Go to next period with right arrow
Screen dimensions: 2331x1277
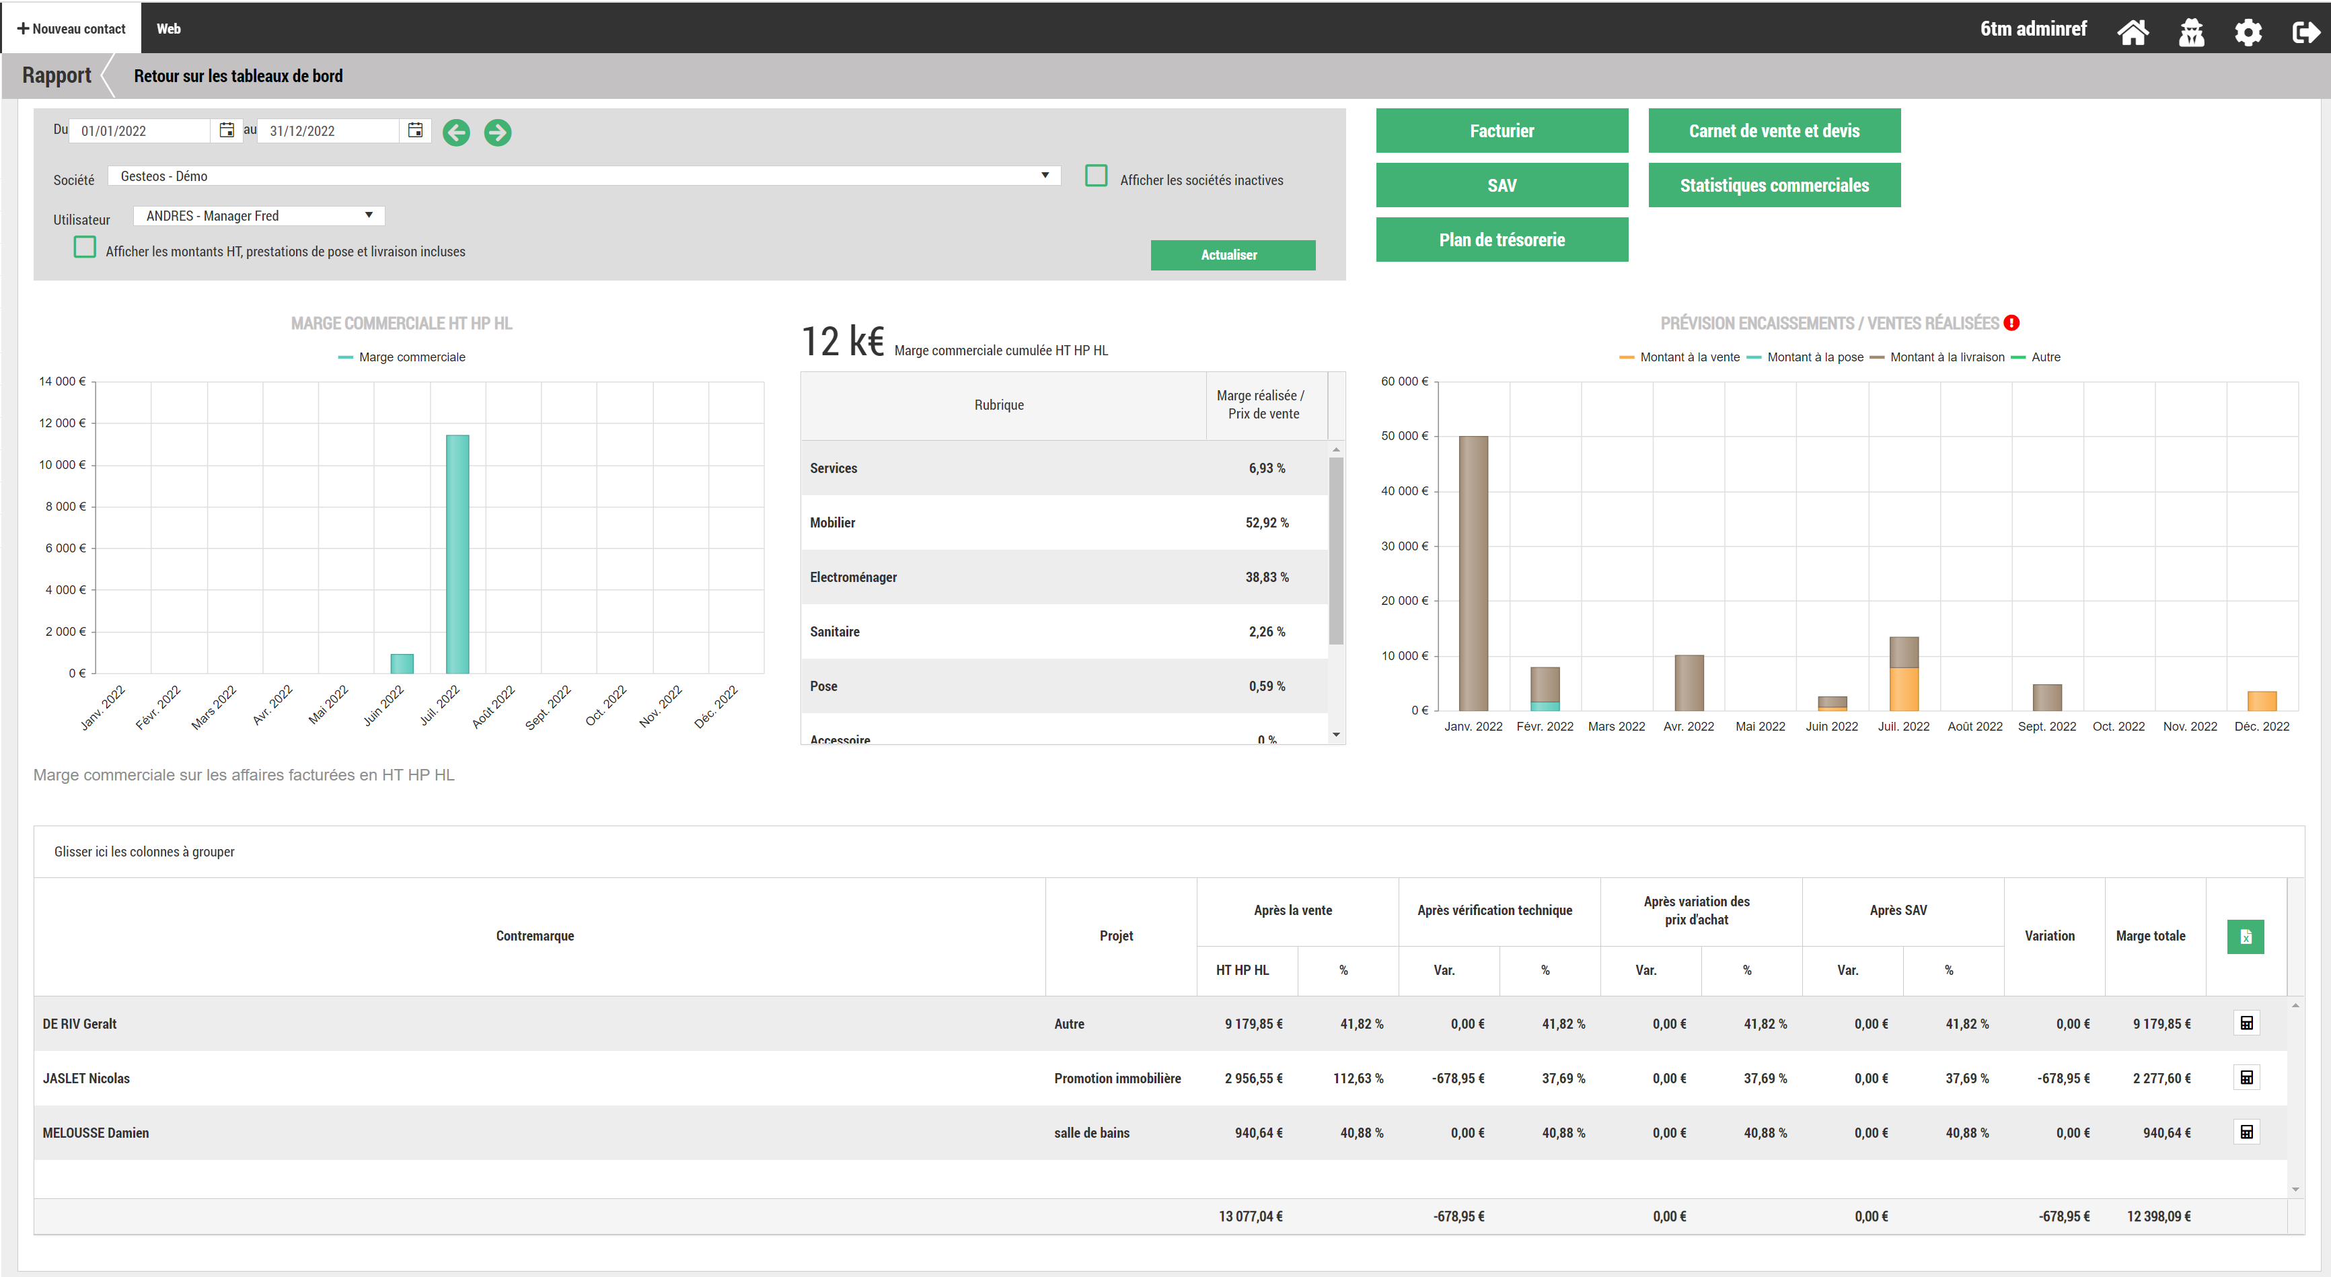(496, 132)
